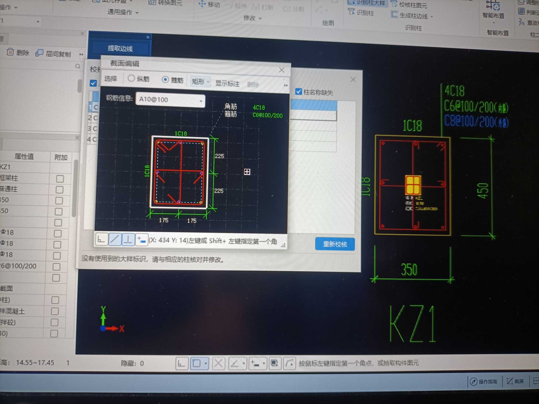539x404 pixels.
Task: Click 识别柱大样 in the ribbon
Action: point(367,3)
